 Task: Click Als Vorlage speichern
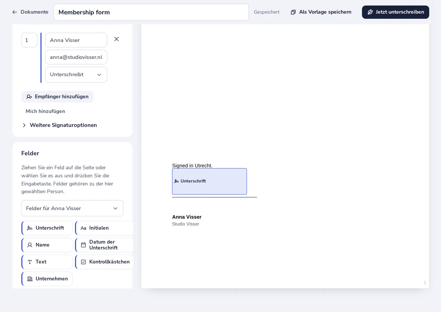tap(321, 12)
